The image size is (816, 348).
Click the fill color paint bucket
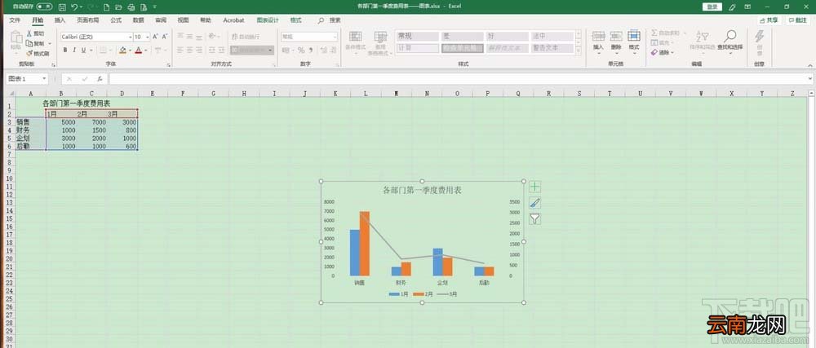pyautogui.click(x=123, y=51)
